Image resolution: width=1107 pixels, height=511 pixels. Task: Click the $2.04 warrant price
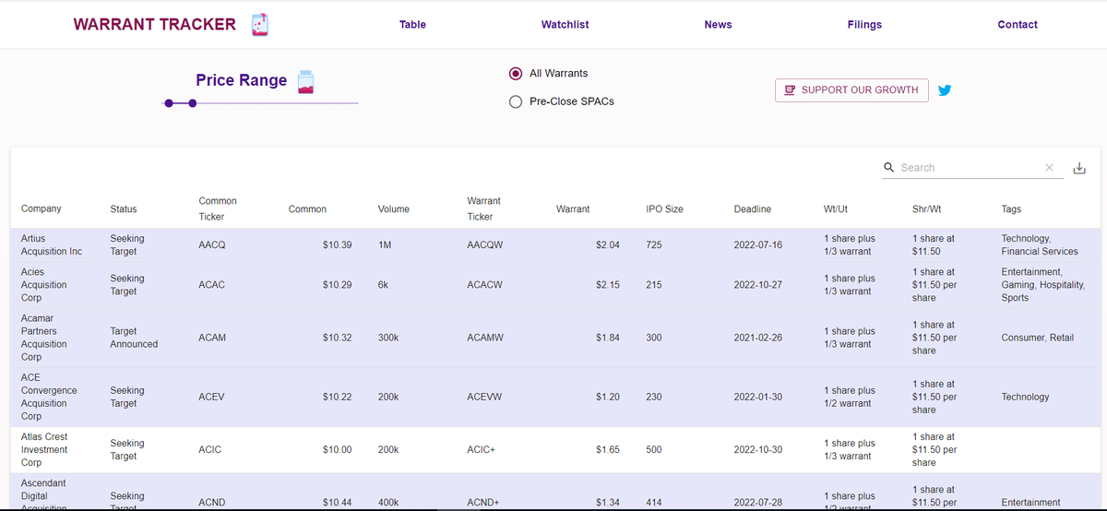(x=608, y=245)
